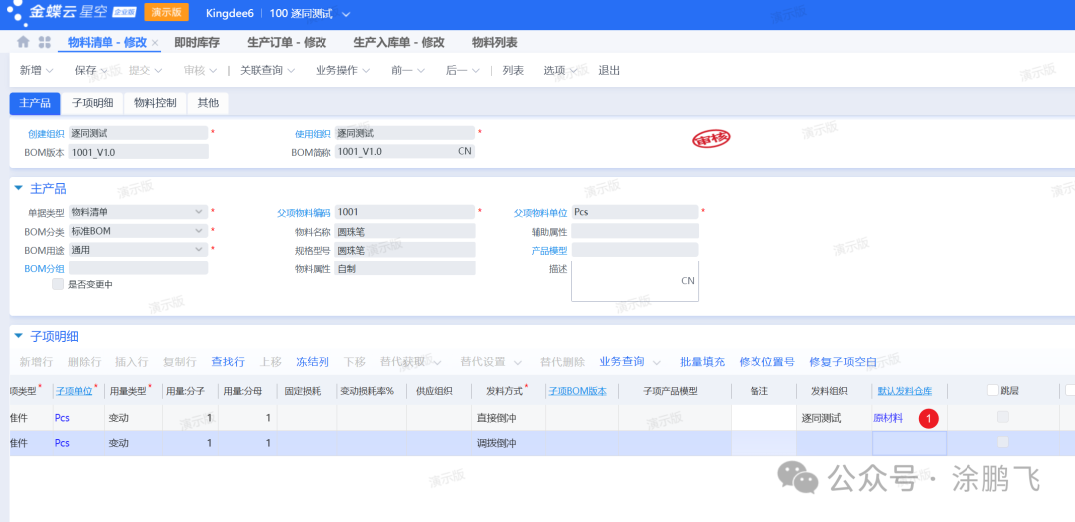Select the 物料控制 tab
This screenshot has height=522, width=1075.
point(155,103)
